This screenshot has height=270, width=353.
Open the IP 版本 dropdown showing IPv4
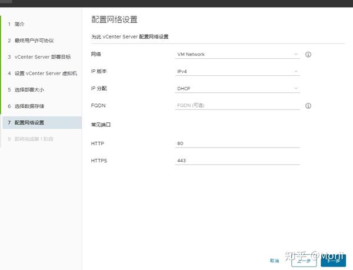[x=237, y=71]
